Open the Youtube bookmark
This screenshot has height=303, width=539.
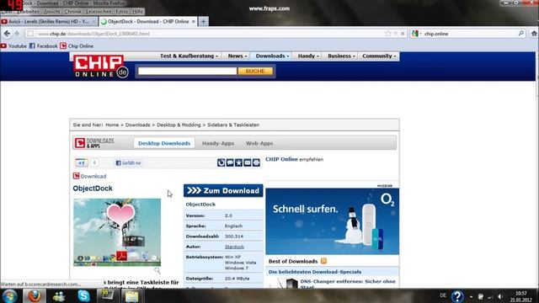tap(13, 46)
